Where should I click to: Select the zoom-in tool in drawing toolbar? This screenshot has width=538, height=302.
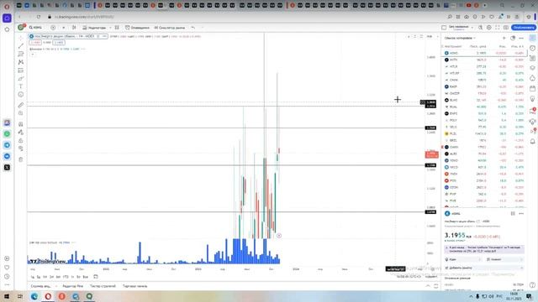pyautogui.click(x=21, y=113)
